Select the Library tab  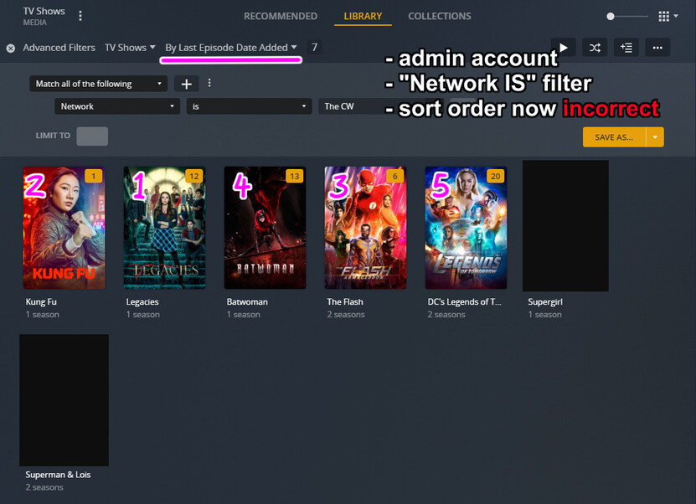click(x=363, y=16)
